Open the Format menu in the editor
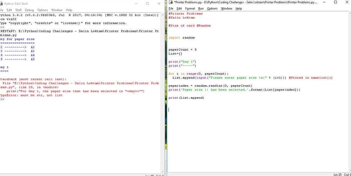Image resolution: width=351 pixels, height=176 pixels. point(190,9)
